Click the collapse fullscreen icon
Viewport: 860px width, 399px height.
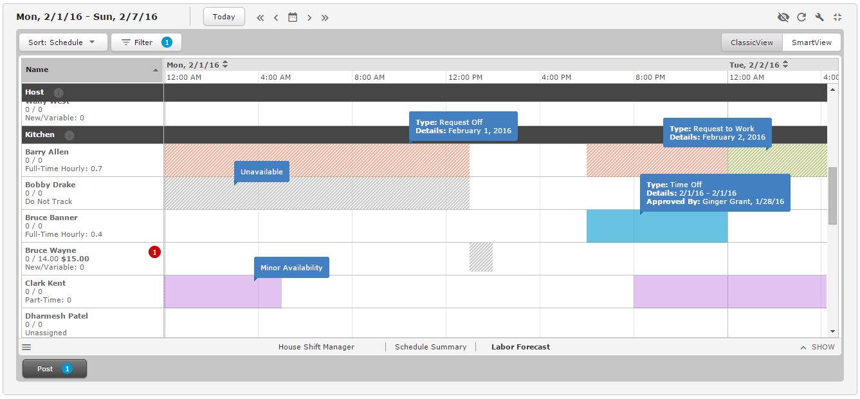[837, 17]
